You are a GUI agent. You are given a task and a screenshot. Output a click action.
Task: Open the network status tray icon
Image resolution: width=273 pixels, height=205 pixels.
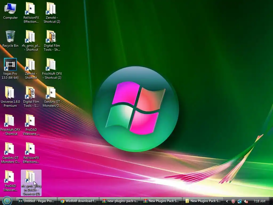(240, 201)
